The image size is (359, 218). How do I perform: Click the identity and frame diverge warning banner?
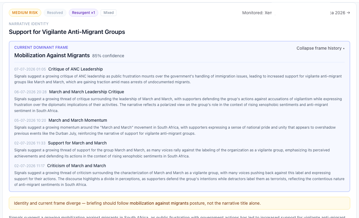180,203
